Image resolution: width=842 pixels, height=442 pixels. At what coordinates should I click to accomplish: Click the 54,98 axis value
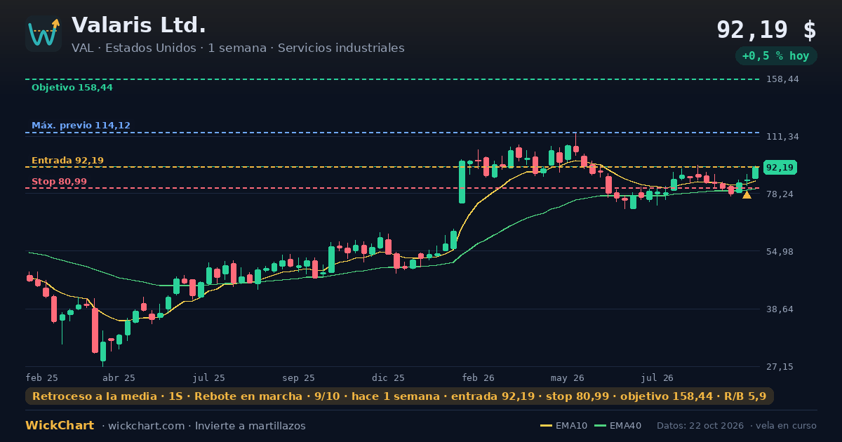(x=780, y=252)
